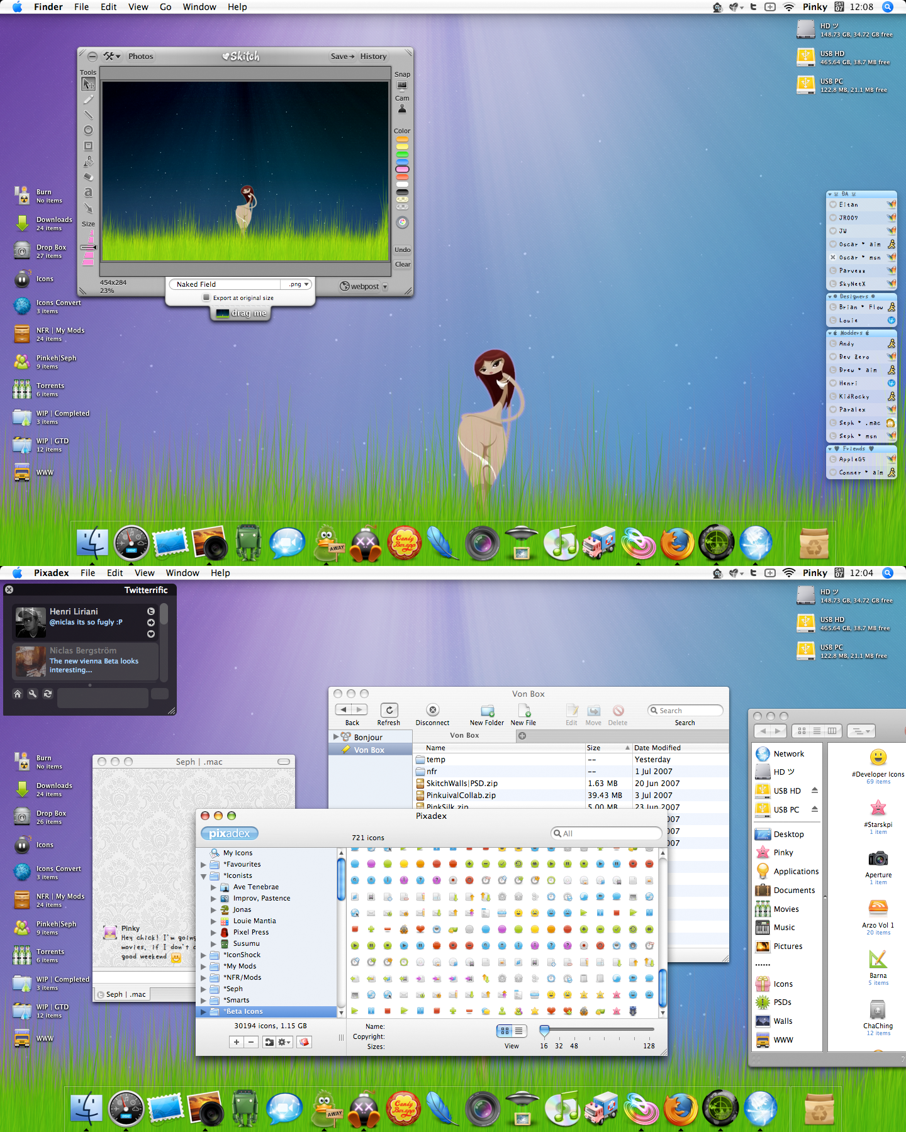Open the Skitch tools settings dropdown

pos(113,57)
